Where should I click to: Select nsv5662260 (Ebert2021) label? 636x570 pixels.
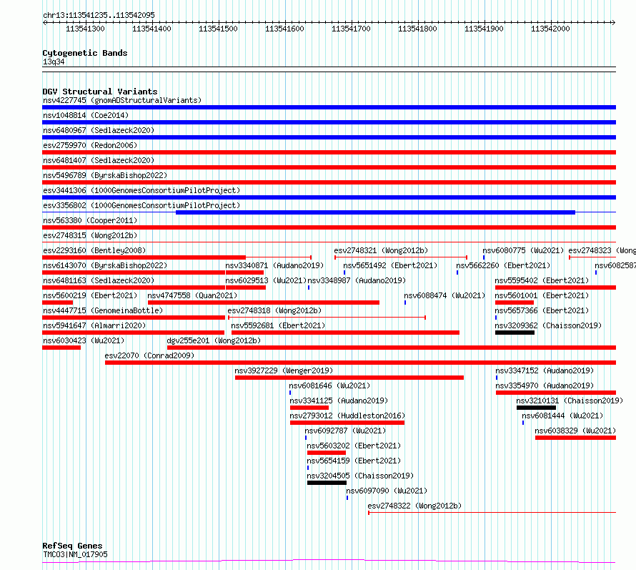[x=503, y=265]
